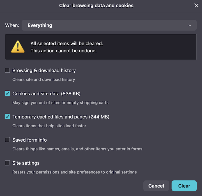Click the Cancel button
This screenshot has height=196, width=202.
click(156, 186)
